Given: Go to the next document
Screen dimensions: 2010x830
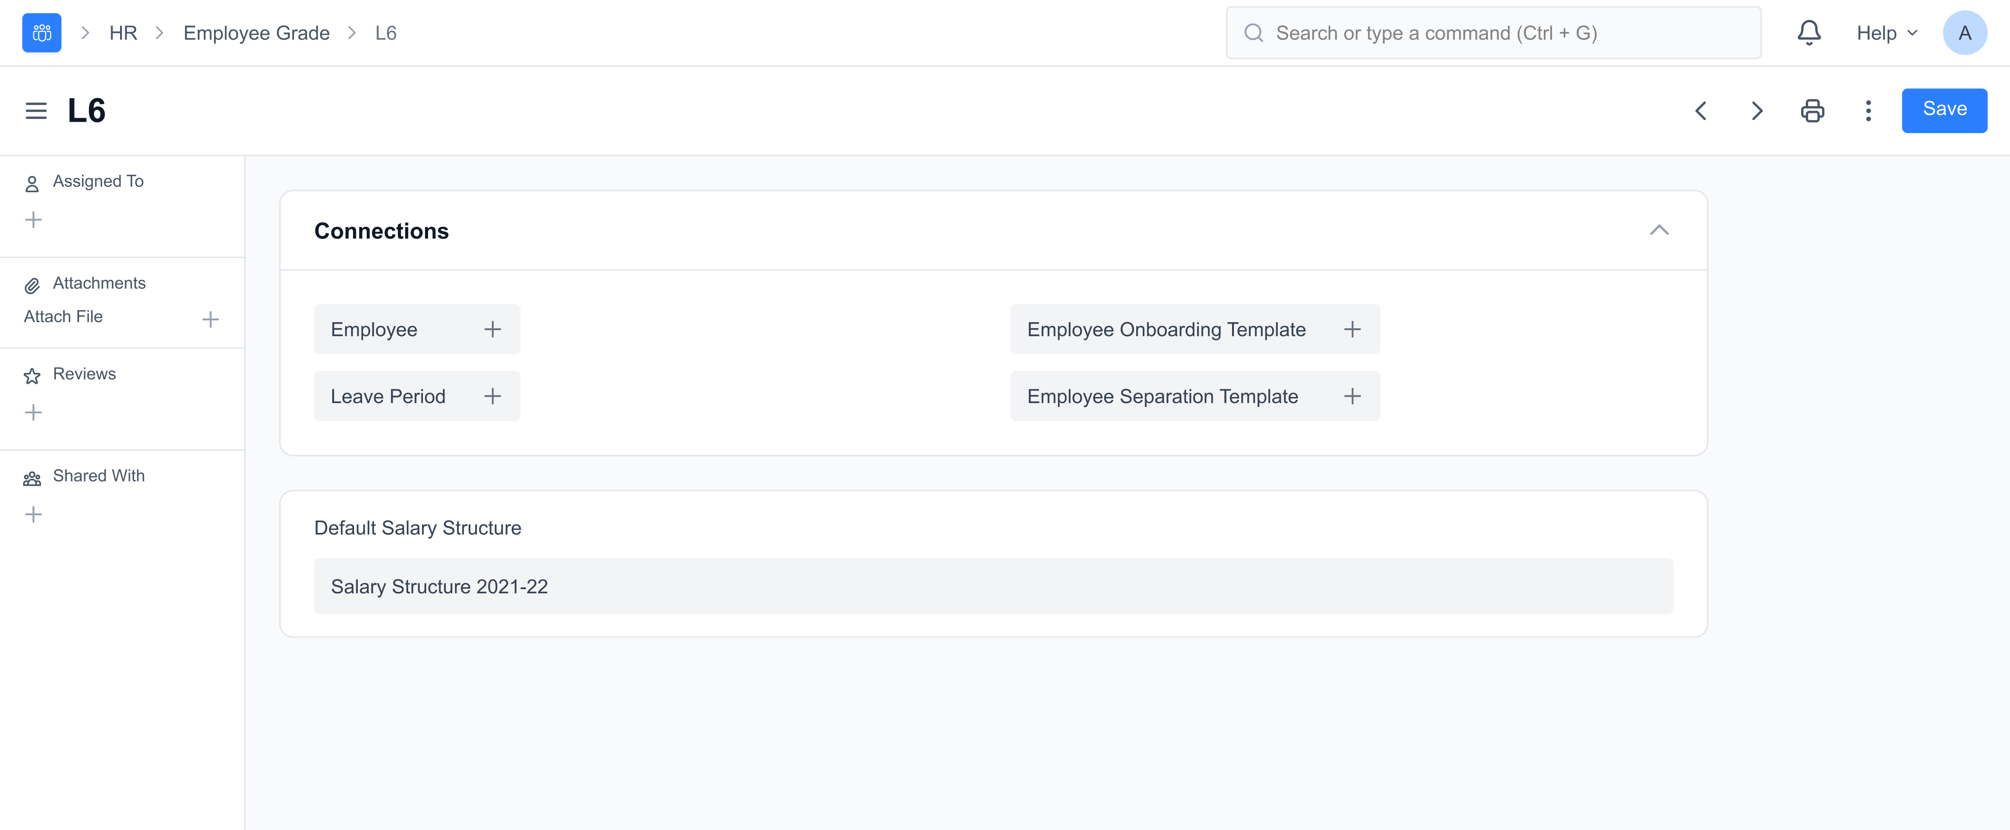Looking at the screenshot, I should (x=1756, y=111).
